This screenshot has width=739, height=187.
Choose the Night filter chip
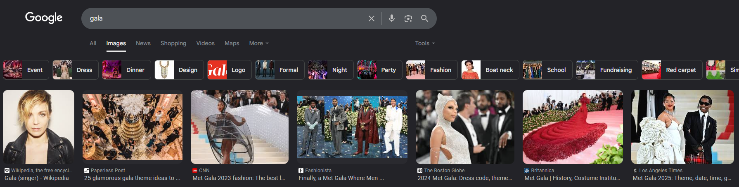pyautogui.click(x=331, y=70)
